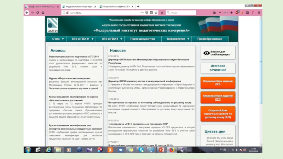Toggle the sidebar icon in Firefox toolbar
The height and width of the screenshot is (159, 283).
pos(247,13)
